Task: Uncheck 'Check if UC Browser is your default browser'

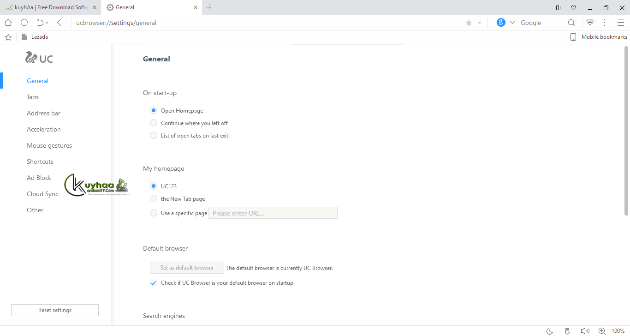Action: pyautogui.click(x=154, y=283)
